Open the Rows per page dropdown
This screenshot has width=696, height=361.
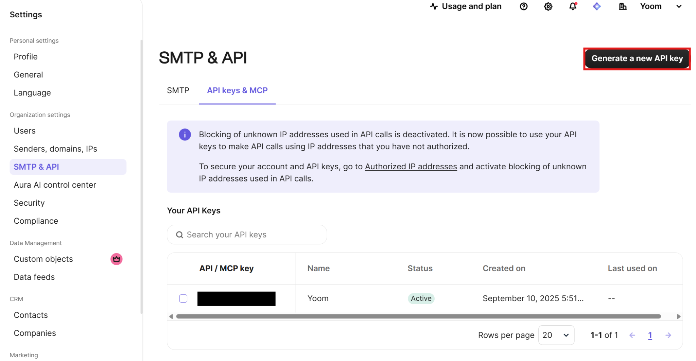click(x=556, y=335)
